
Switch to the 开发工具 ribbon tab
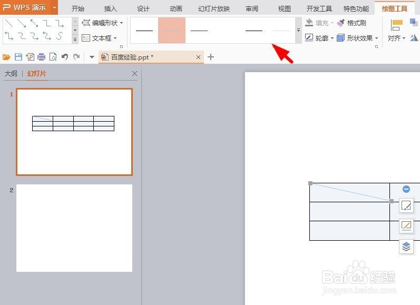pos(319,8)
